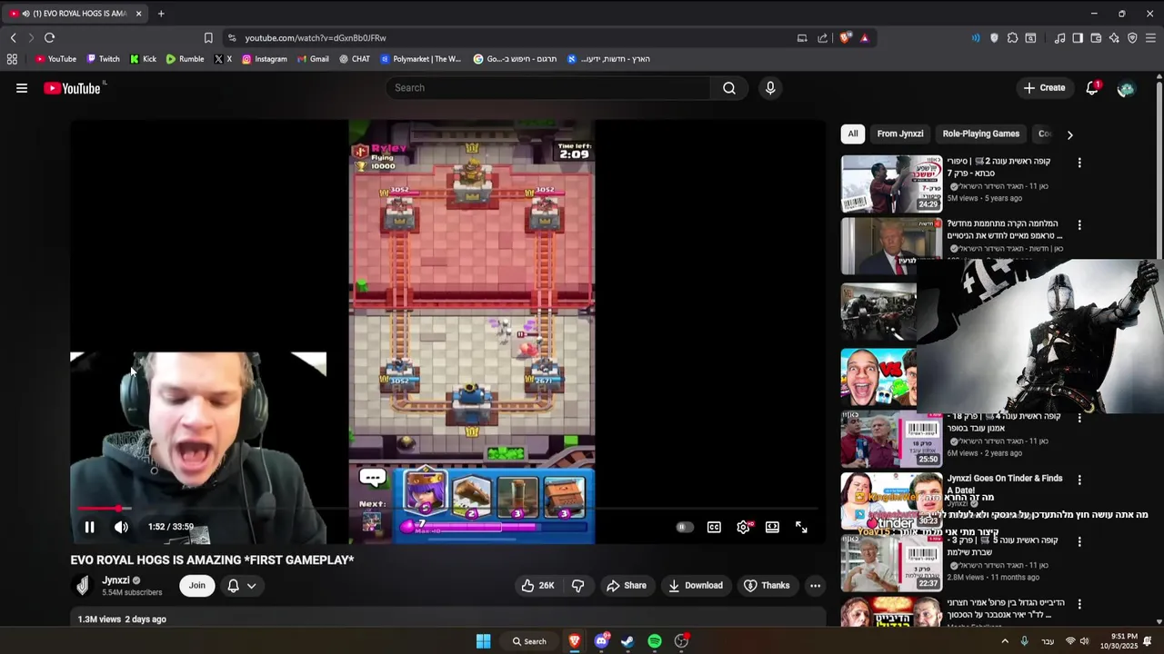1164x654 pixels.
Task: Mute the video volume
Action: pos(121,527)
